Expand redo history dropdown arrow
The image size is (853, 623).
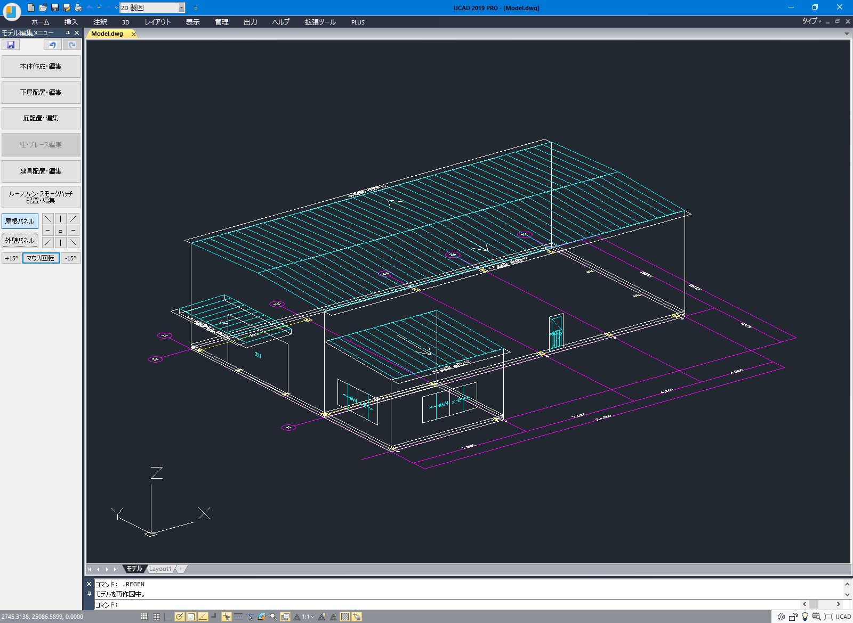(x=116, y=7)
